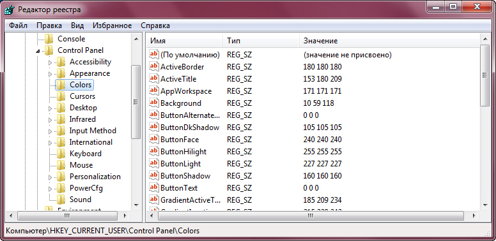Click the value 153 180 209
Screen dimensions: 496x241
coord(322,79)
